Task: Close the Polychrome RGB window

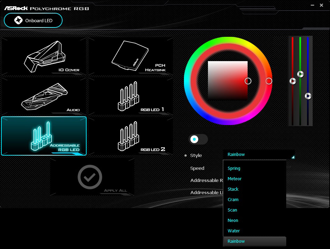Action: click(x=321, y=5)
